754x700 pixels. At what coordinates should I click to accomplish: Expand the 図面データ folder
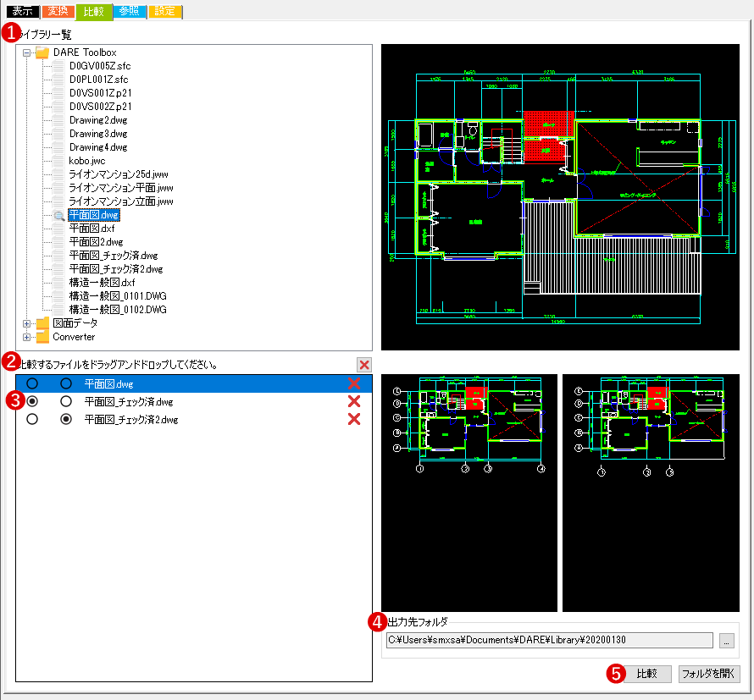(x=27, y=324)
